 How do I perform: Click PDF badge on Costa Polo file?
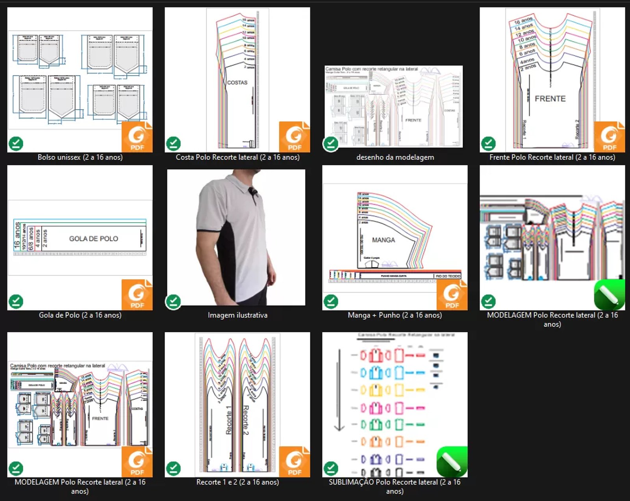[x=294, y=137]
